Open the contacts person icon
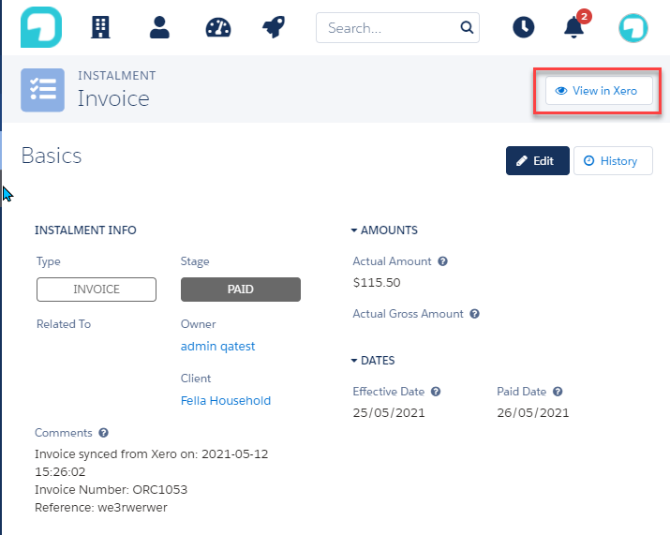Image resolution: width=670 pixels, height=535 pixels. coord(159,27)
